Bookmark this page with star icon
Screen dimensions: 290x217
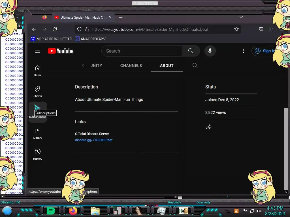(x=236, y=29)
